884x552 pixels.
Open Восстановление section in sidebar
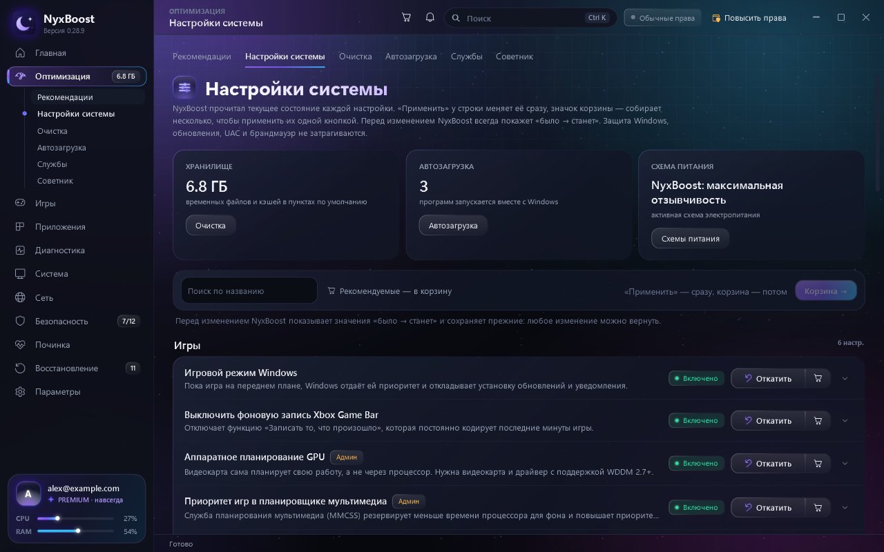point(77,368)
